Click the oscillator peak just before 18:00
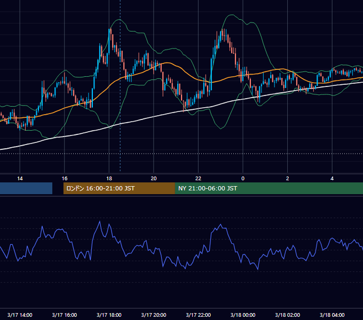This screenshot has height=320, width=363. point(100,222)
